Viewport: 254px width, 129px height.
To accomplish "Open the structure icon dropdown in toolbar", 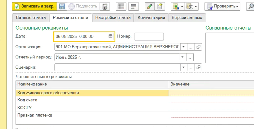I will [x=178, y=6].
